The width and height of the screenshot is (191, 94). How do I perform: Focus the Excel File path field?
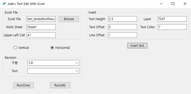click(x=41, y=19)
